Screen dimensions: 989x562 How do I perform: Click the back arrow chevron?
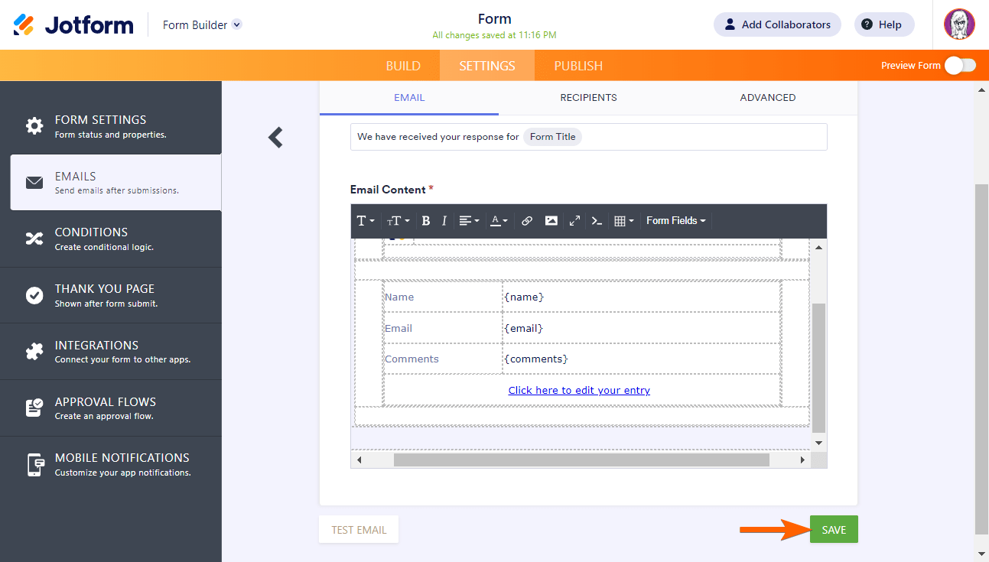pyautogui.click(x=276, y=138)
